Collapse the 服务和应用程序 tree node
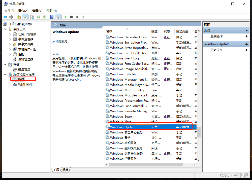This screenshot has height=180, width=252. pos(5,75)
